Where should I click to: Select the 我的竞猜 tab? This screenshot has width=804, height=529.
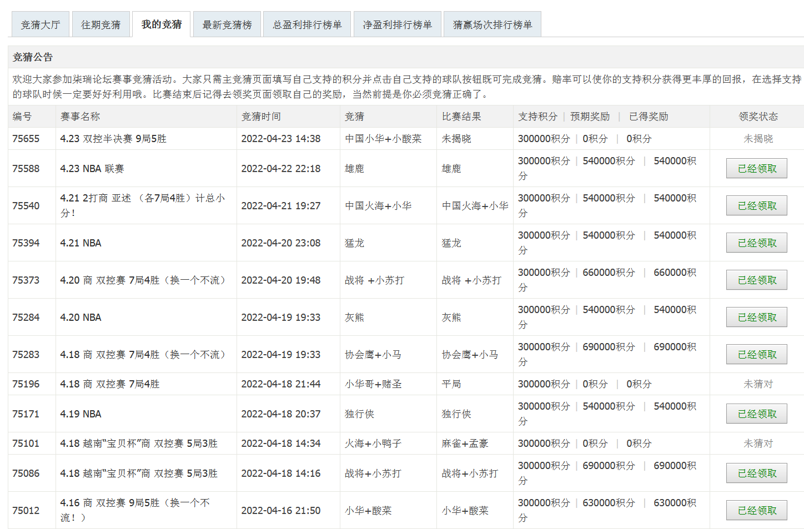pos(161,24)
